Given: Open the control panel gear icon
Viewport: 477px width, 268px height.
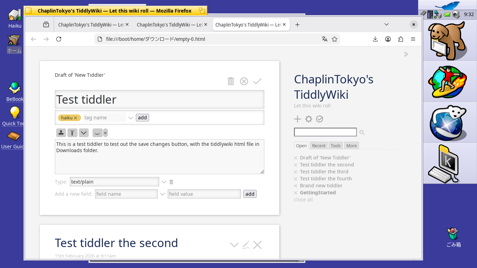Looking at the screenshot, I should coord(309,119).
